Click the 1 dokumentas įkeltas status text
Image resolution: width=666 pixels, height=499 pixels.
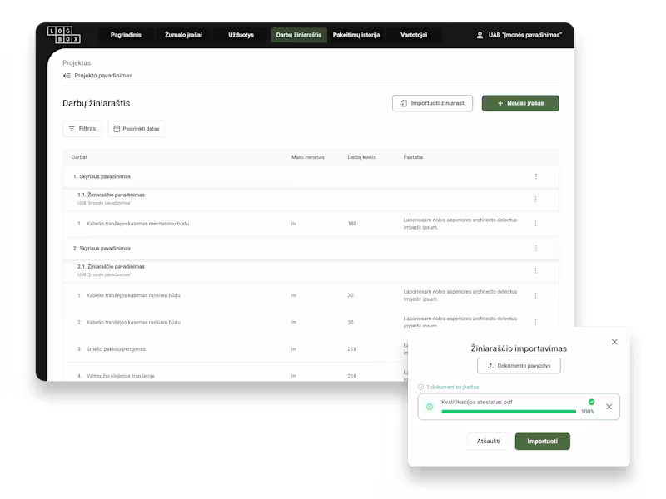pos(452,387)
